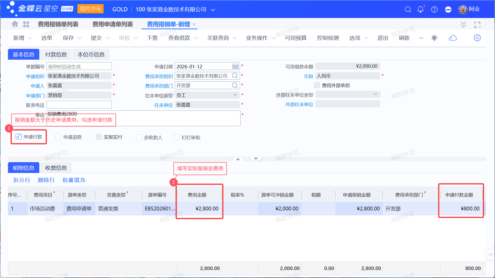Open the notification bell
This screenshot has width=495, height=278.
420,10
